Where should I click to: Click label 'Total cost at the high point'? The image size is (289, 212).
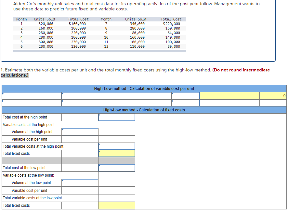click(25, 117)
